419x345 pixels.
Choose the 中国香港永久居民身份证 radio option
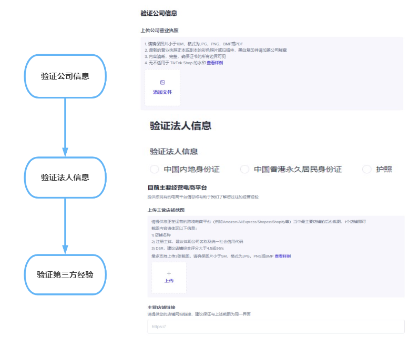tap(244, 169)
